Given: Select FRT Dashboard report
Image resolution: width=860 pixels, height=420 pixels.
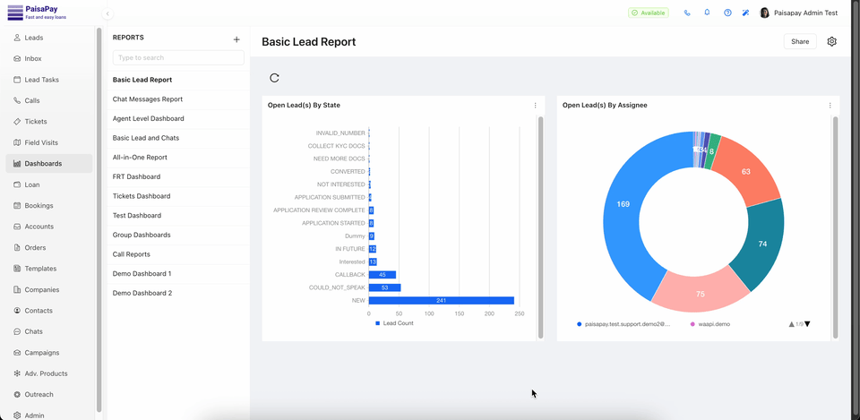Looking at the screenshot, I should tap(136, 177).
